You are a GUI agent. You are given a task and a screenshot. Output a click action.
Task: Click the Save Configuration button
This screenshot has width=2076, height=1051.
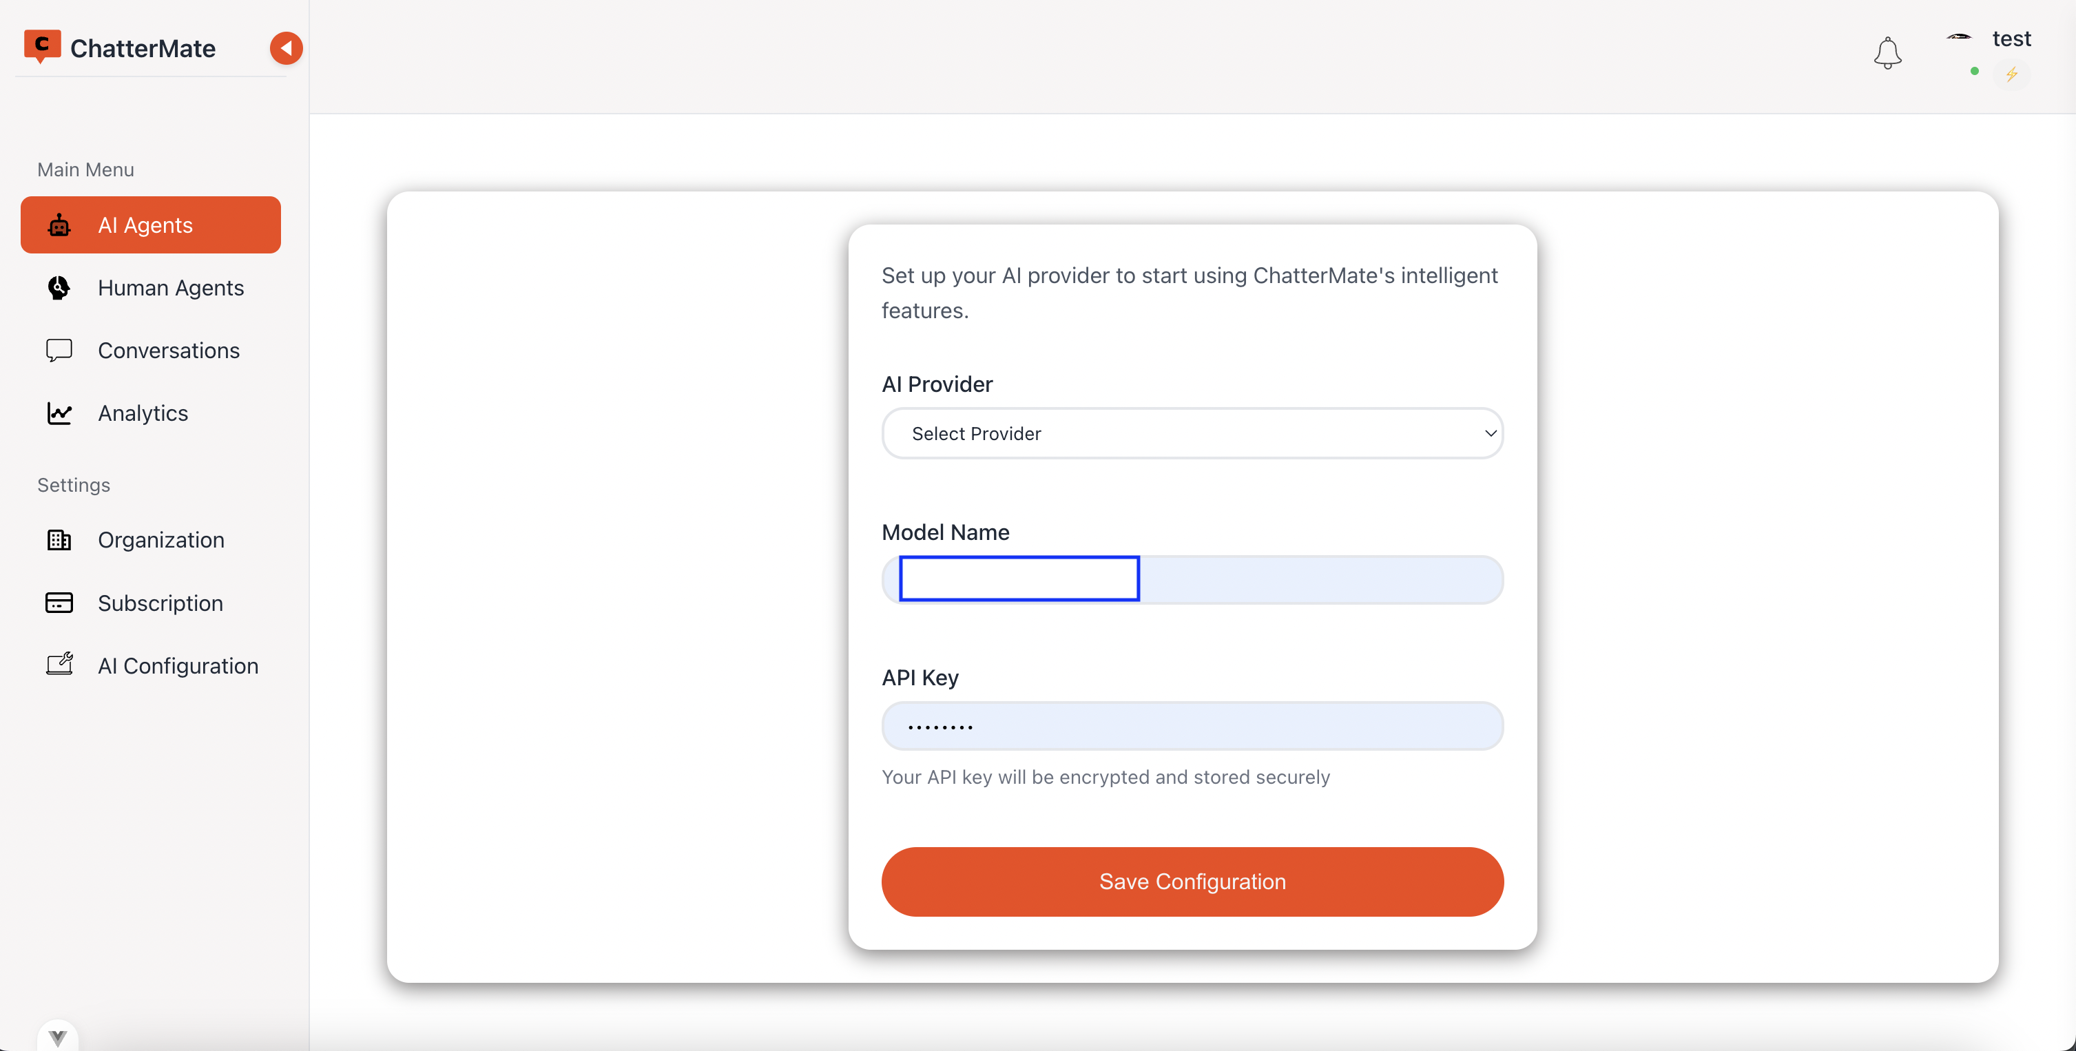point(1191,881)
